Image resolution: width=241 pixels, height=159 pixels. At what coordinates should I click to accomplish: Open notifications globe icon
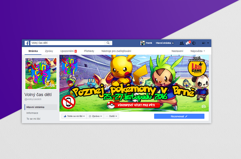tap(194, 43)
